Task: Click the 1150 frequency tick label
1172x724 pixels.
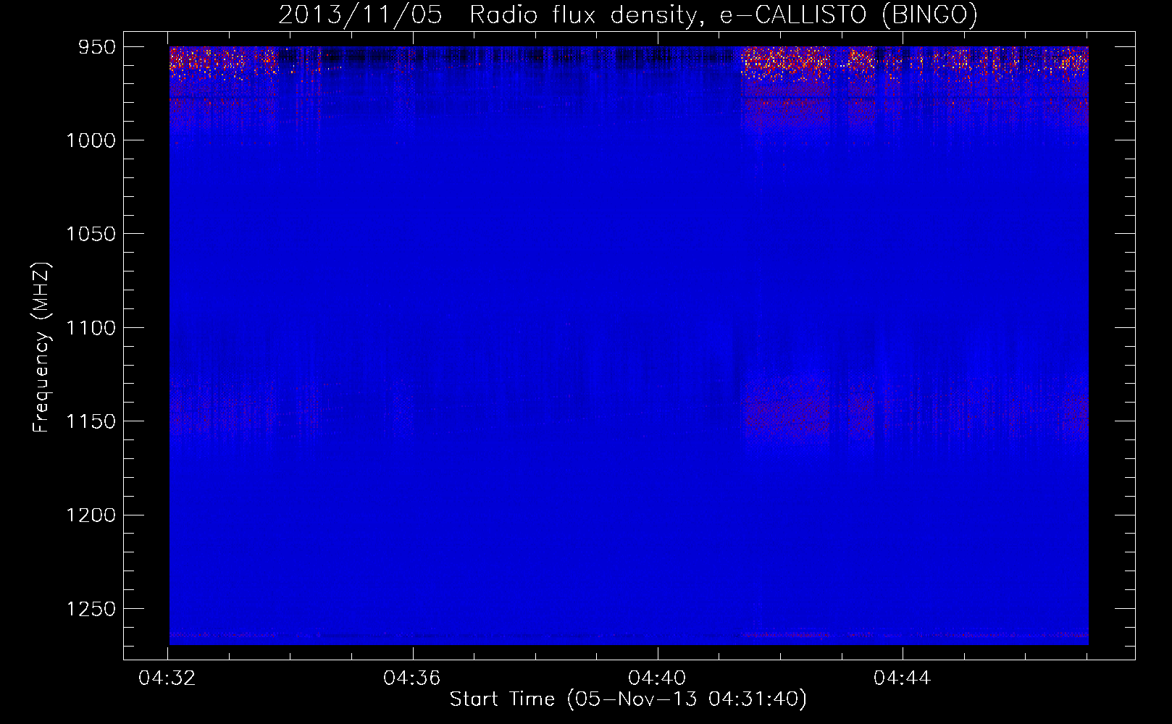Action: (91, 421)
